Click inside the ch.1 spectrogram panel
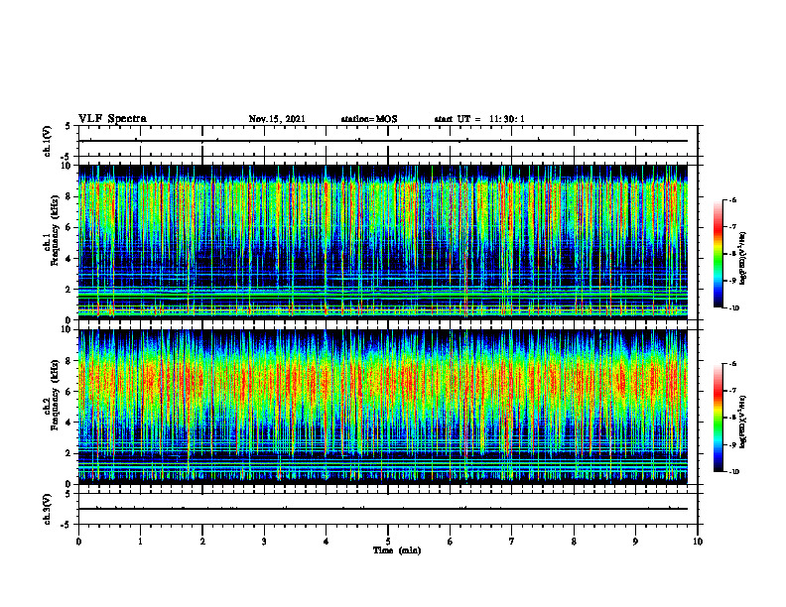The width and height of the screenshot is (786, 607). click(383, 242)
